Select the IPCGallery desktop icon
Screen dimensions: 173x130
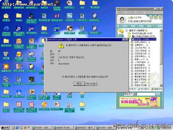(x=31, y=31)
